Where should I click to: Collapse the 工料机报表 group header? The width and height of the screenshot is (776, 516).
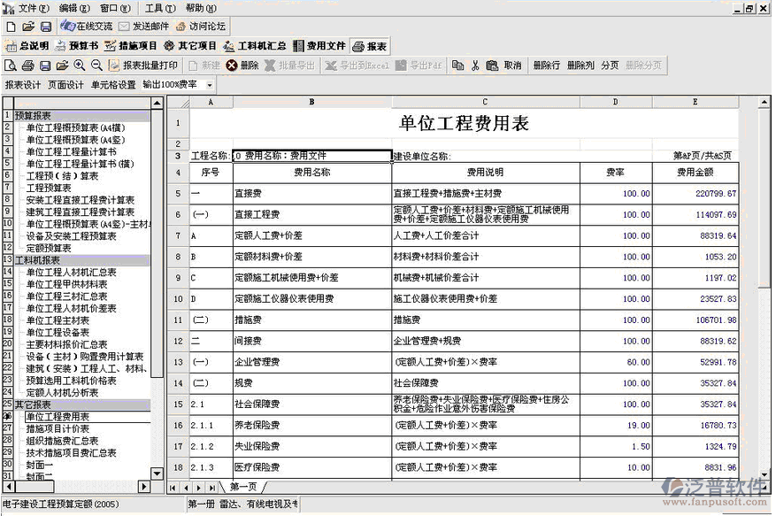[37, 260]
